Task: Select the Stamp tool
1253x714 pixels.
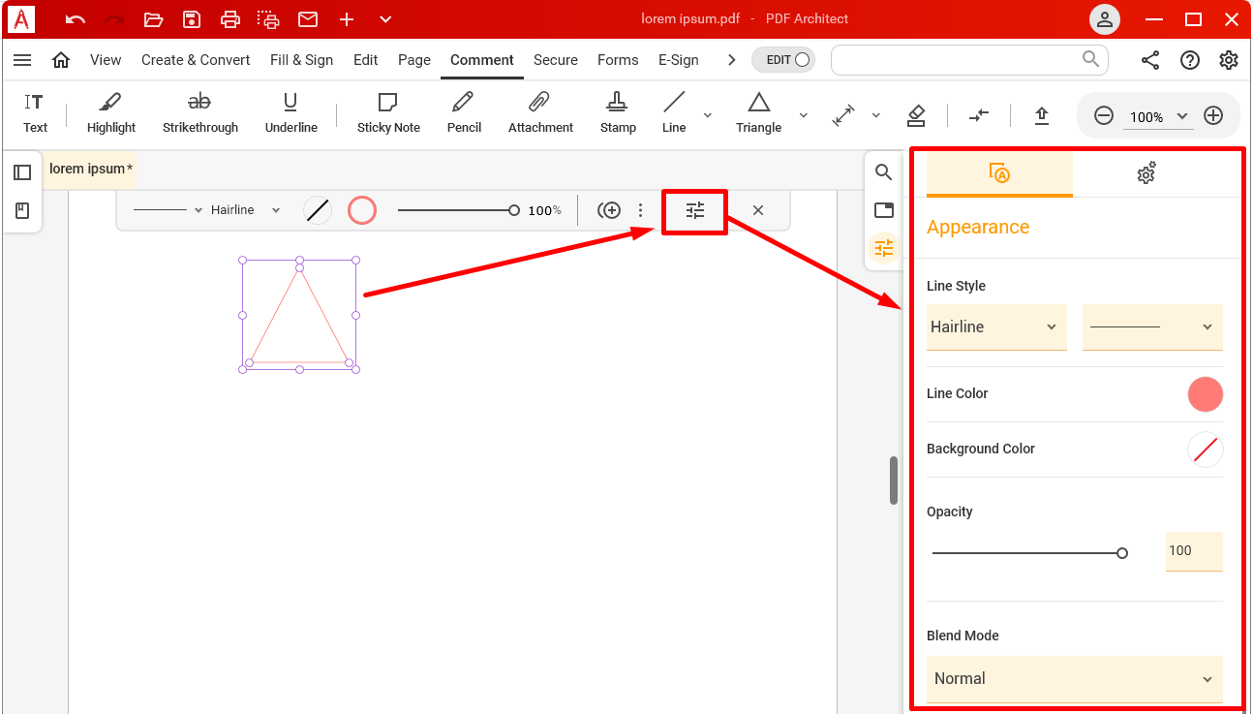Action: pos(618,113)
